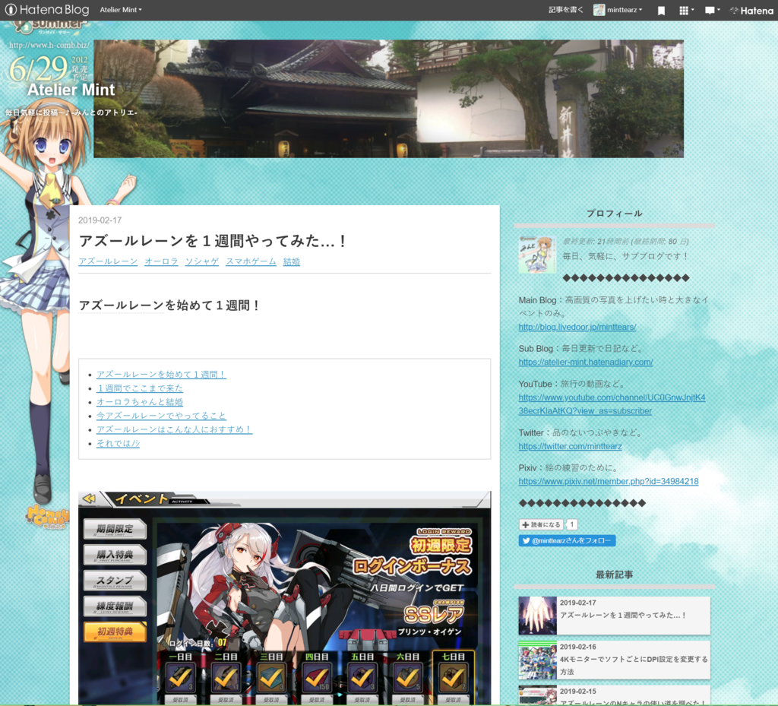Open the pixiv.net member link

609,481
